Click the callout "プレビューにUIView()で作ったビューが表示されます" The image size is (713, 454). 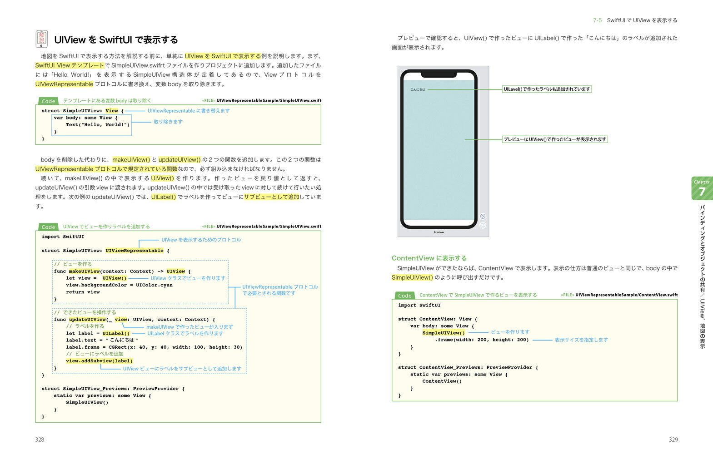coord(554,139)
